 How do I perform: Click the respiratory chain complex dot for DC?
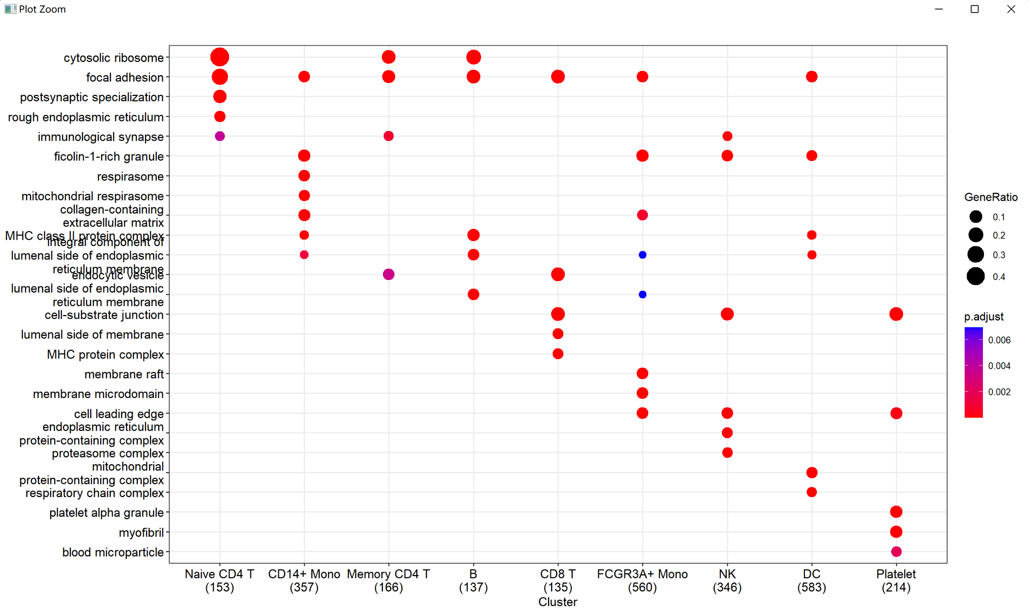811,492
